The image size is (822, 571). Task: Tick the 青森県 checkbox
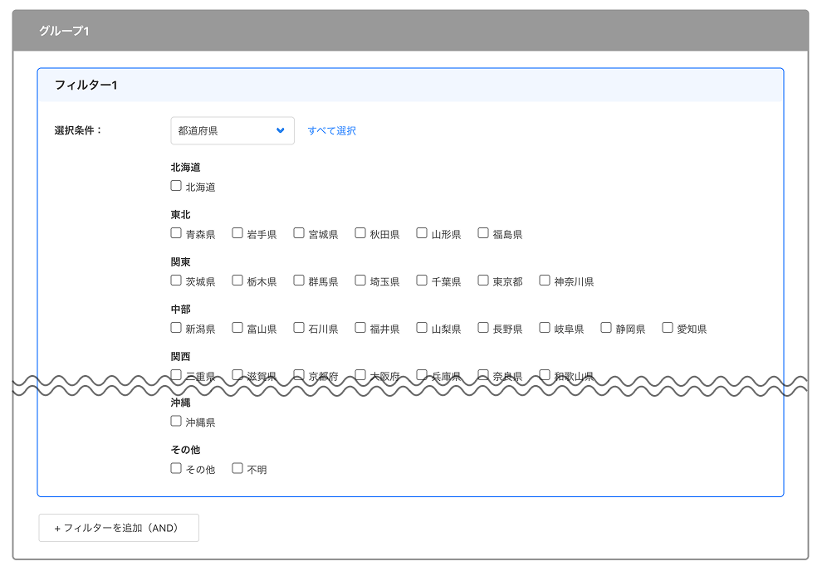coord(176,233)
